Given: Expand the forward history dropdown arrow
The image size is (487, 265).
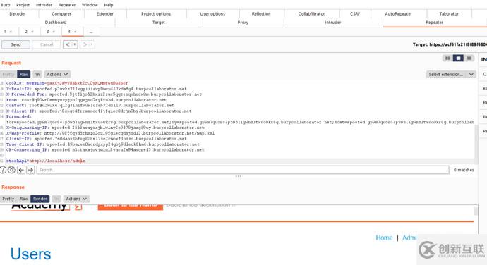Looking at the screenshot, I should point(92,44).
